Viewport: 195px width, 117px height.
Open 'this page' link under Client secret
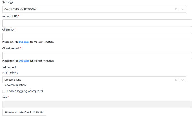click(24, 61)
